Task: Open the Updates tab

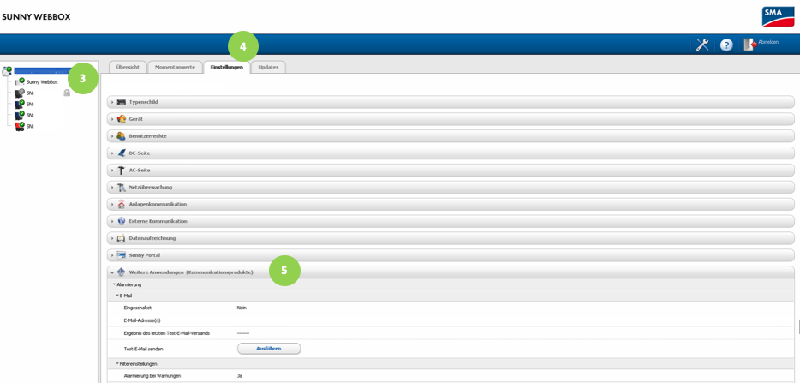Action: [268, 67]
